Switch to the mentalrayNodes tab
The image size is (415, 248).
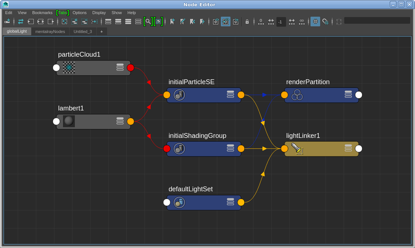pyautogui.click(x=50, y=32)
